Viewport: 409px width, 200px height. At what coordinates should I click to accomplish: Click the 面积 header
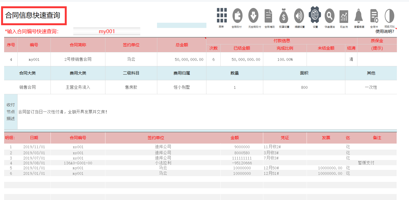(304, 73)
